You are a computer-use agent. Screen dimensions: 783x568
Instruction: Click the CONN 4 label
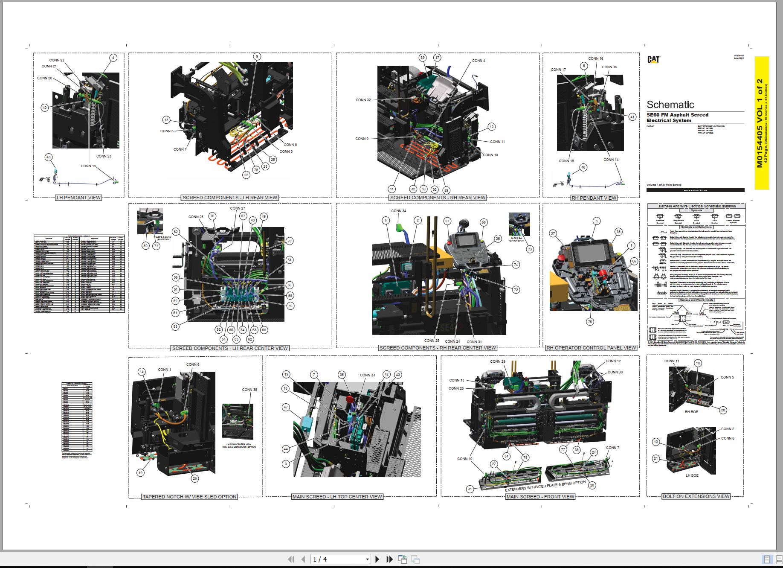[x=478, y=61]
